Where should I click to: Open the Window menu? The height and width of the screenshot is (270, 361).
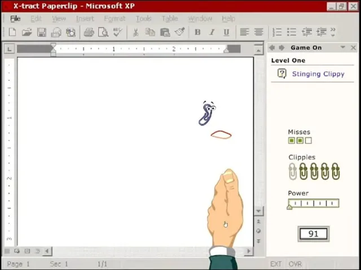tap(200, 19)
